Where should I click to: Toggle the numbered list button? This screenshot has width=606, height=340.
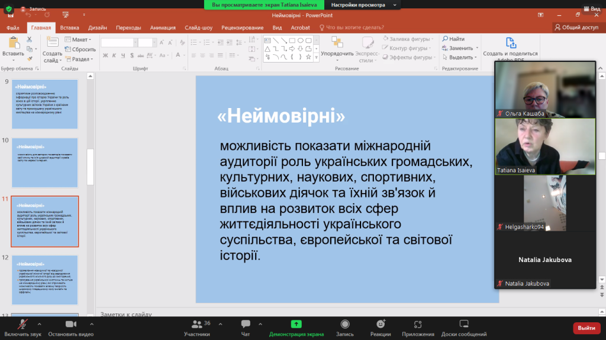click(207, 42)
